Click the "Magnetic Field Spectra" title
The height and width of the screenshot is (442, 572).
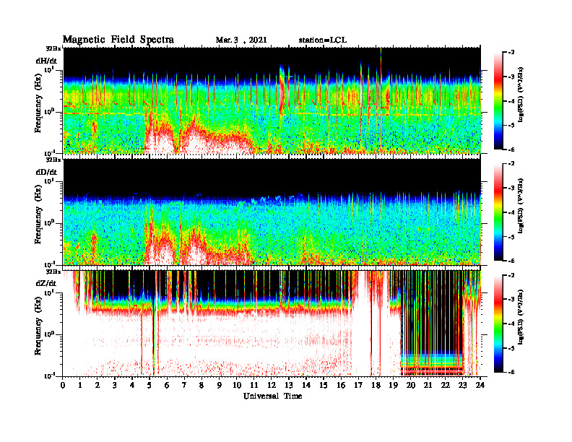(118, 40)
